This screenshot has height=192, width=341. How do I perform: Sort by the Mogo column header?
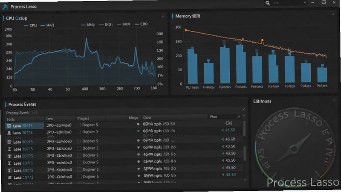click(133, 118)
